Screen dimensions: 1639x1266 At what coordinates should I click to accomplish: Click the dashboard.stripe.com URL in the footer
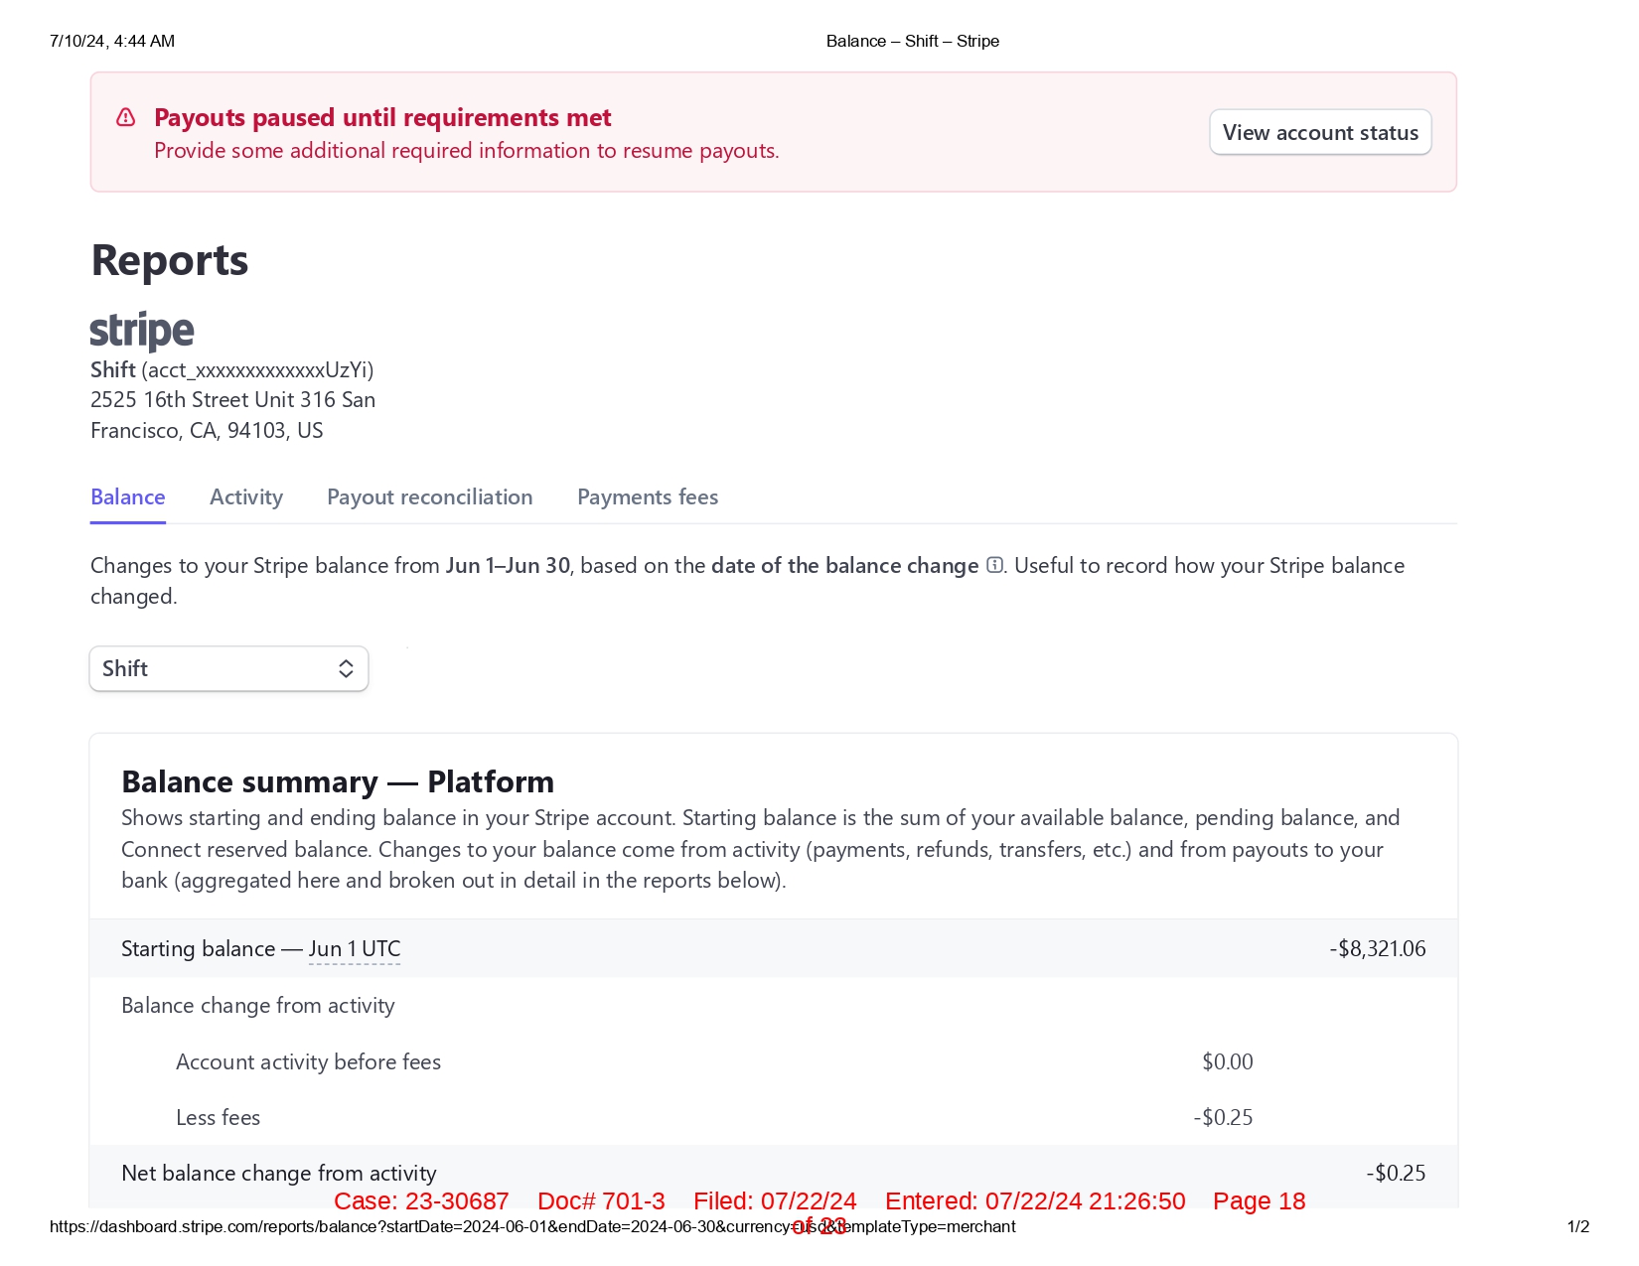coord(417,1227)
